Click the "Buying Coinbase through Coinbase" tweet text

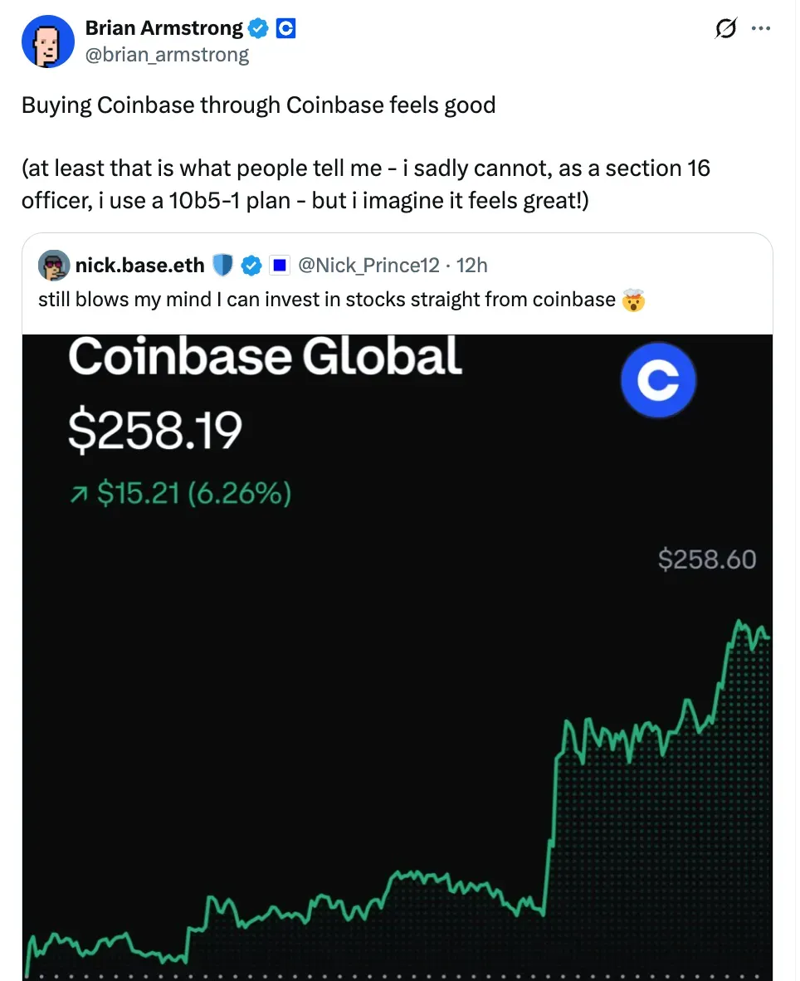coord(258,105)
